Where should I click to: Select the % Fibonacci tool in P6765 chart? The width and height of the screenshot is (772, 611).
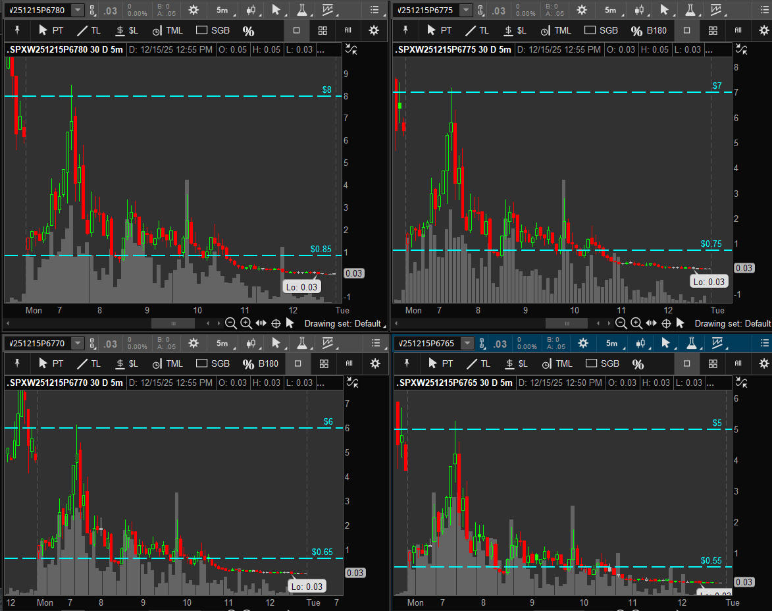[x=638, y=364]
